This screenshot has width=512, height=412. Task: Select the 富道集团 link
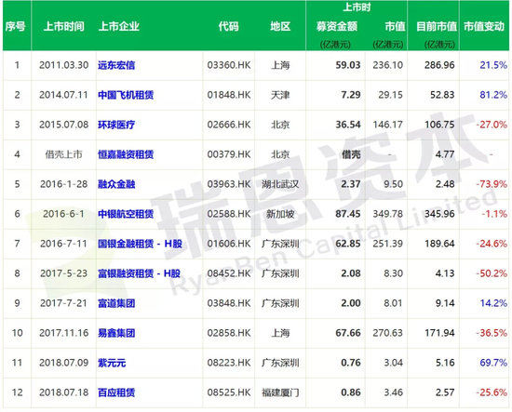[116, 303]
